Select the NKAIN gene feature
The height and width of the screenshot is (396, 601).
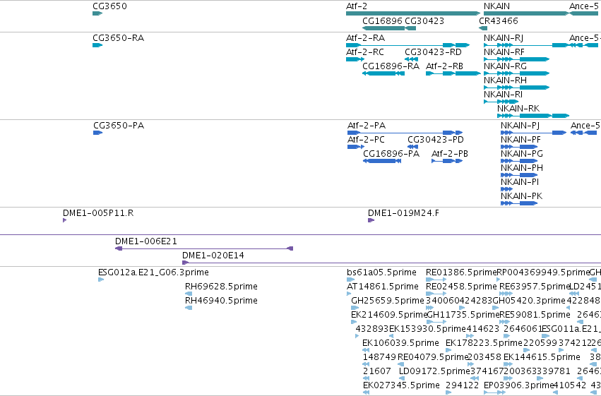click(526, 13)
